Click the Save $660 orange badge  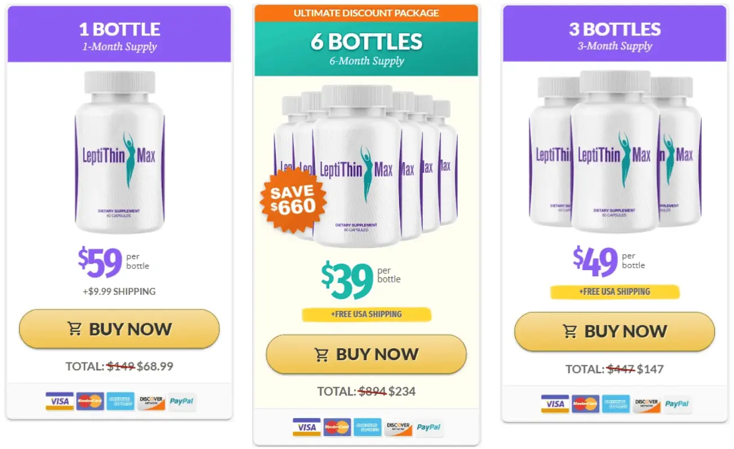(x=293, y=200)
